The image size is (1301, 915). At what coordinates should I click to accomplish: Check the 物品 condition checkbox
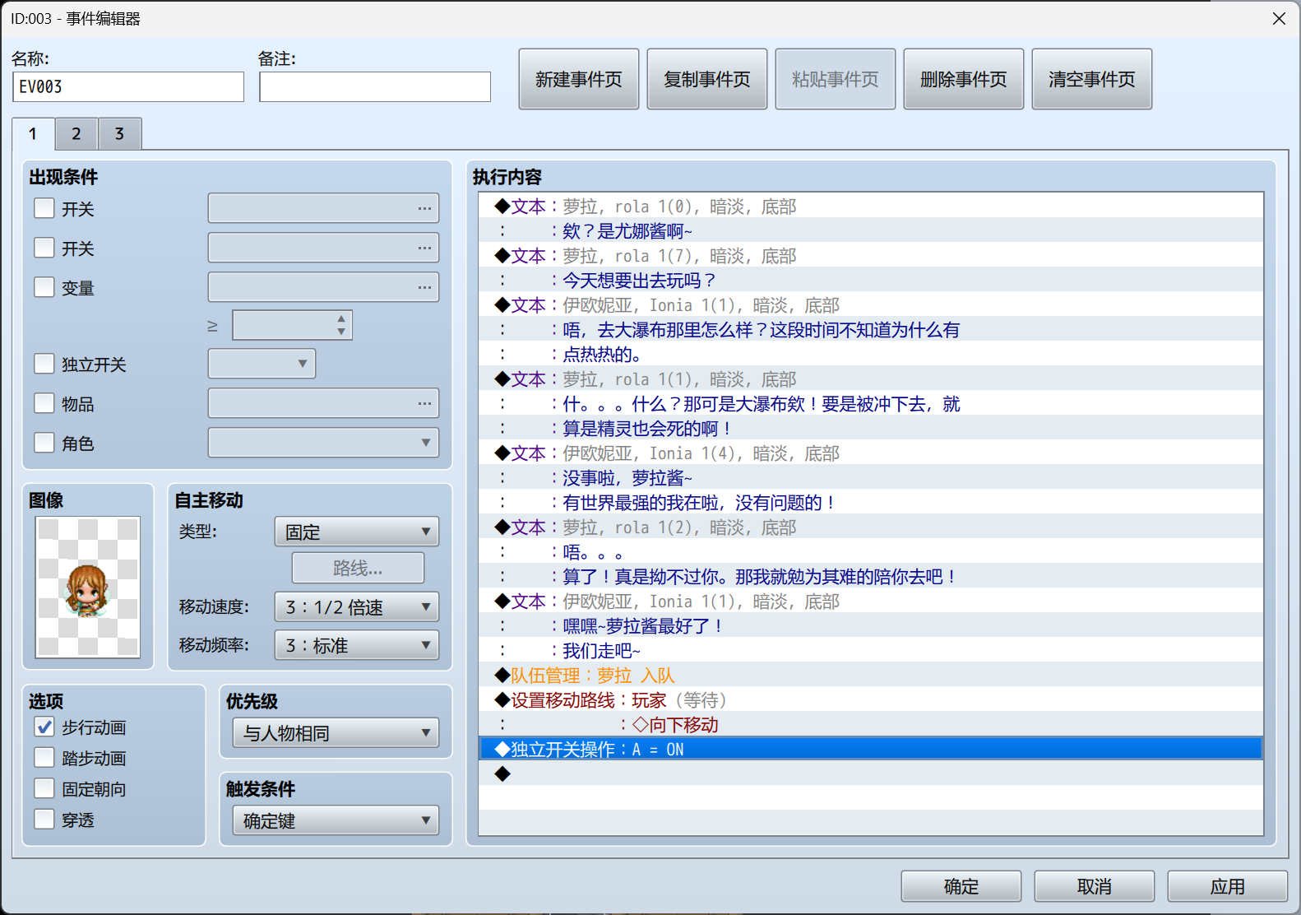pyautogui.click(x=44, y=403)
